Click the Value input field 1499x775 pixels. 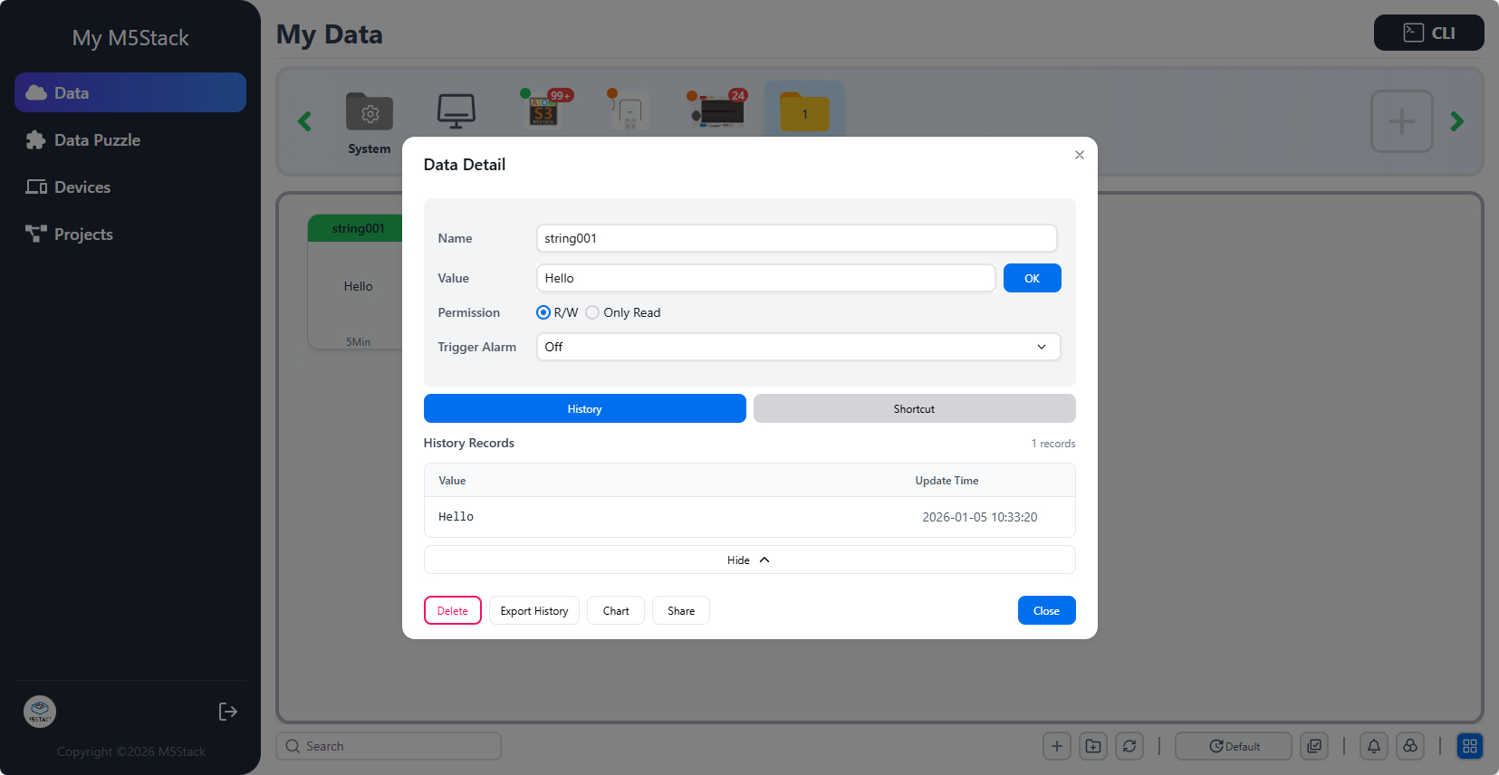(765, 278)
